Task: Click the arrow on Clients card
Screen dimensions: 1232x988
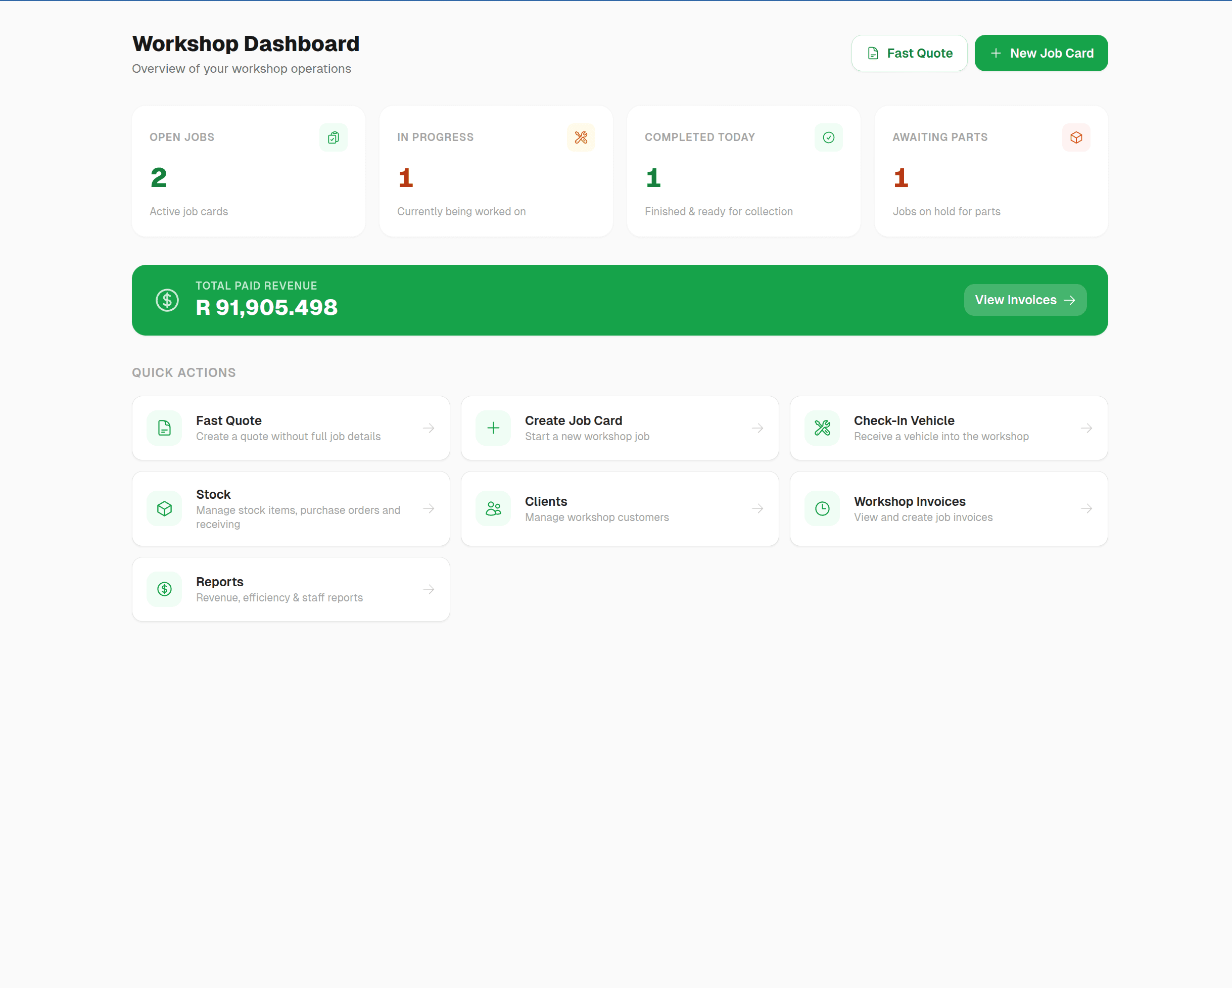Action: pos(757,508)
